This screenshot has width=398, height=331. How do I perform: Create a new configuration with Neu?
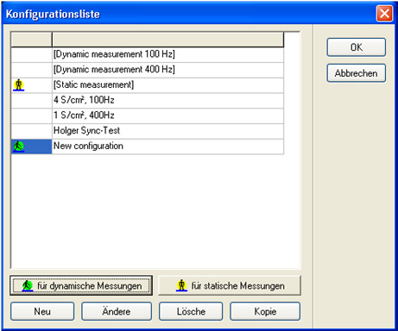pyautogui.click(x=42, y=311)
